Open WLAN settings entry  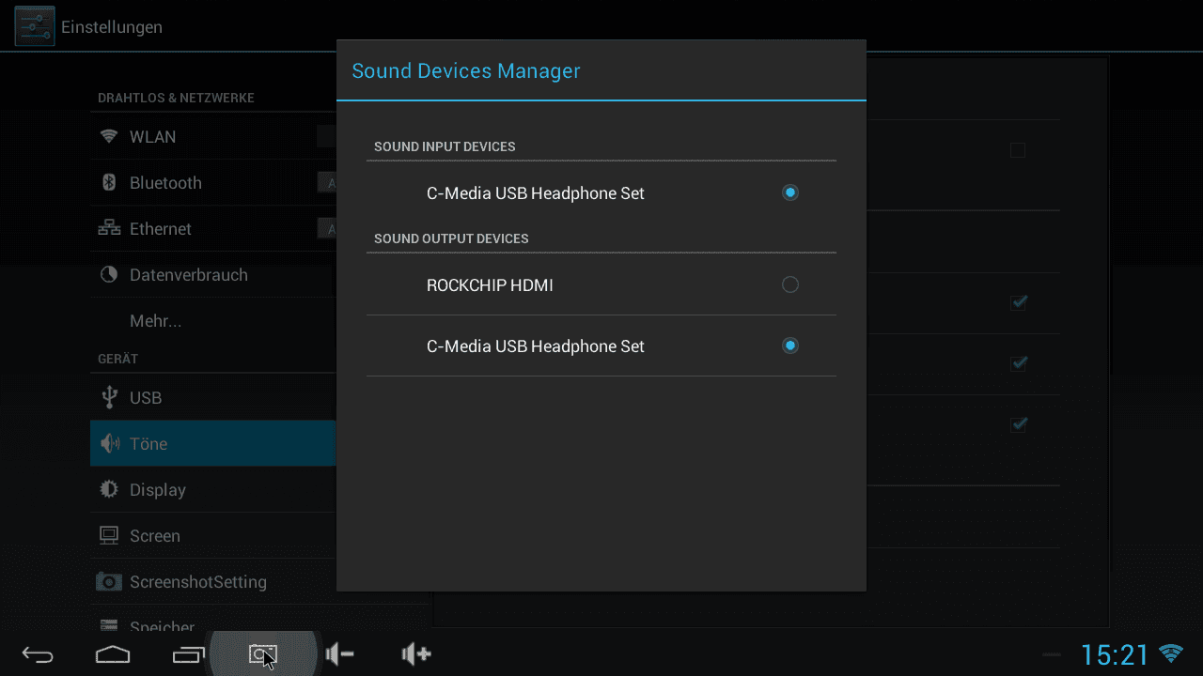pos(213,137)
